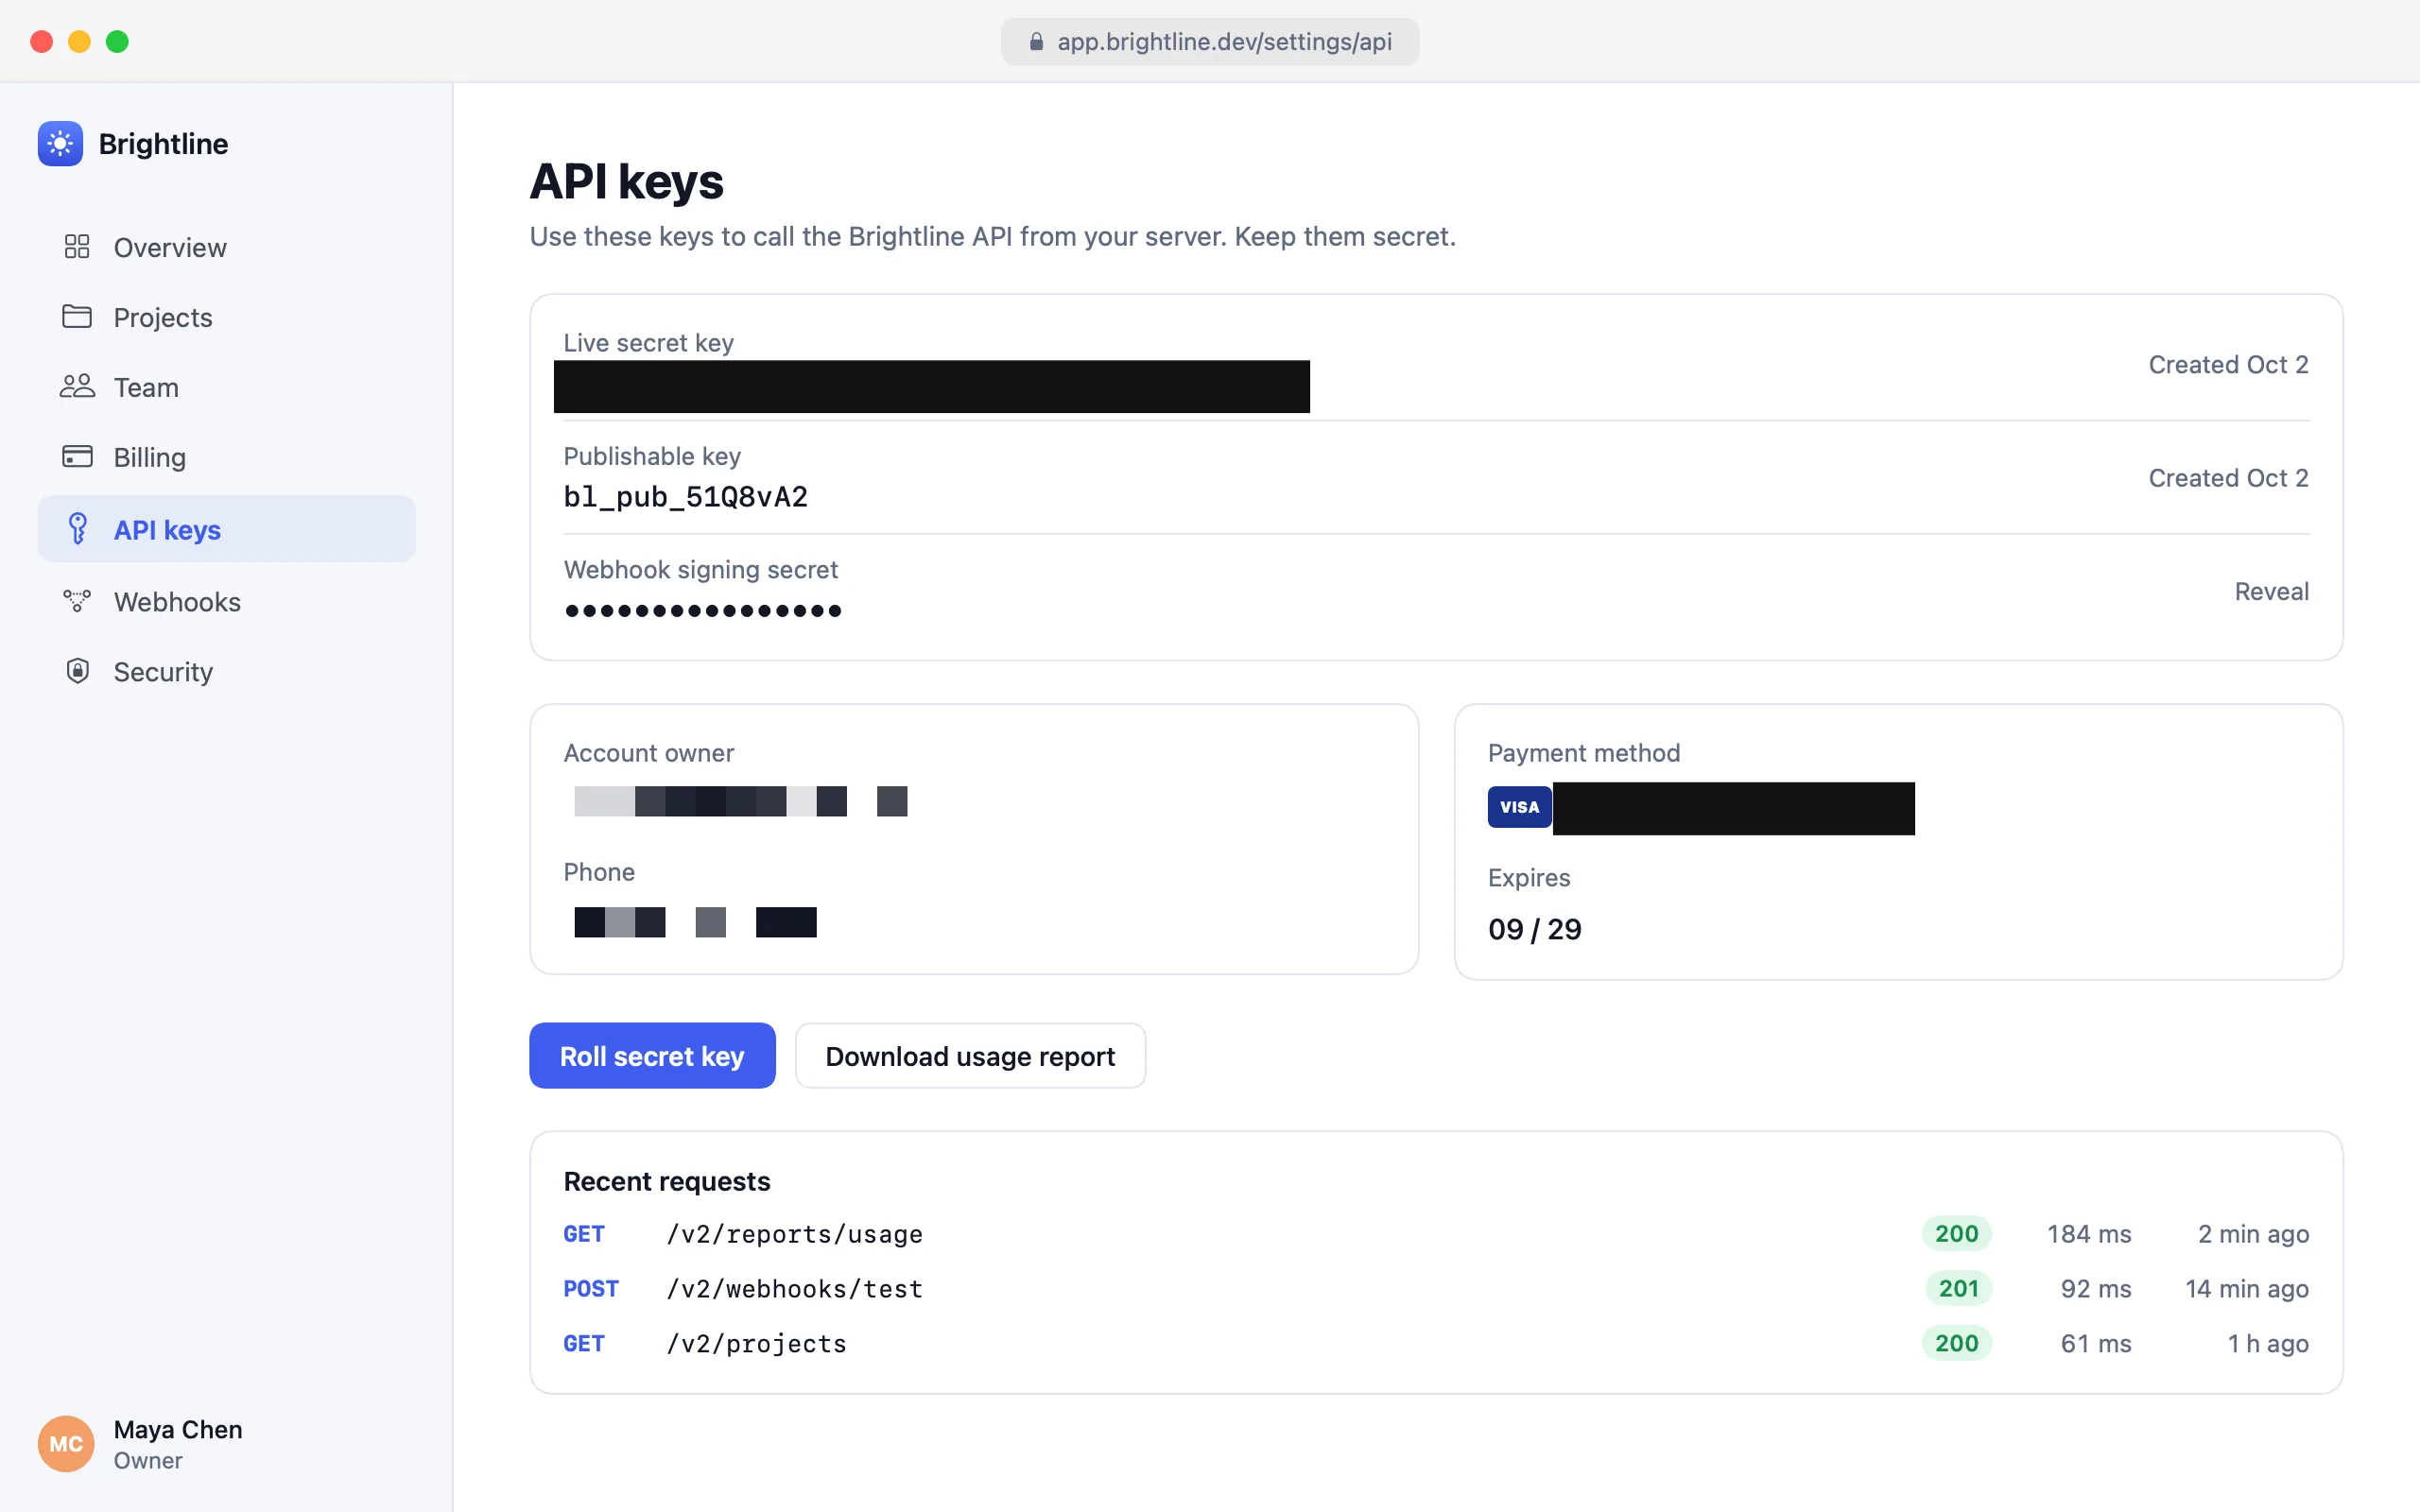2420x1512 pixels.
Task: Click the /v2/reports/usage request row
Action: 1436,1233
